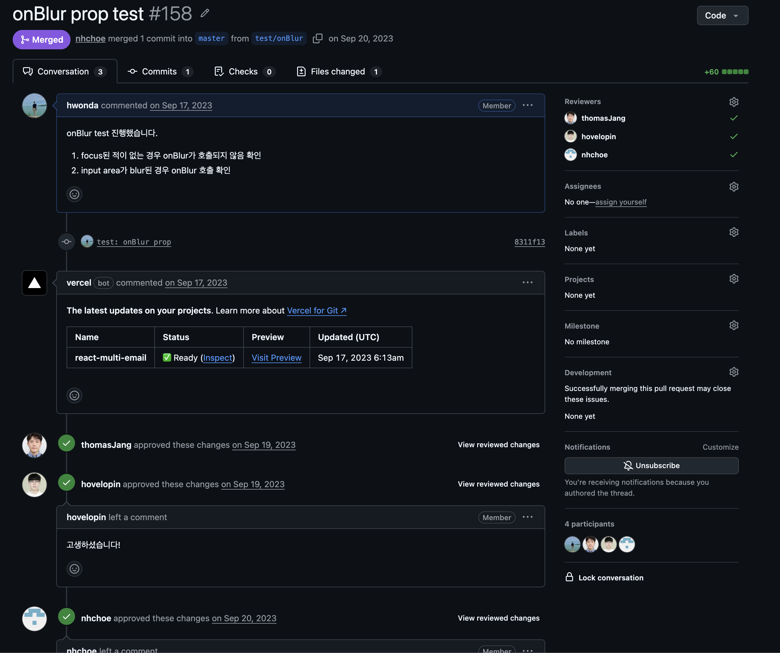This screenshot has width=780, height=653.
Task: Open the Reviewers settings gear
Action: (x=734, y=102)
